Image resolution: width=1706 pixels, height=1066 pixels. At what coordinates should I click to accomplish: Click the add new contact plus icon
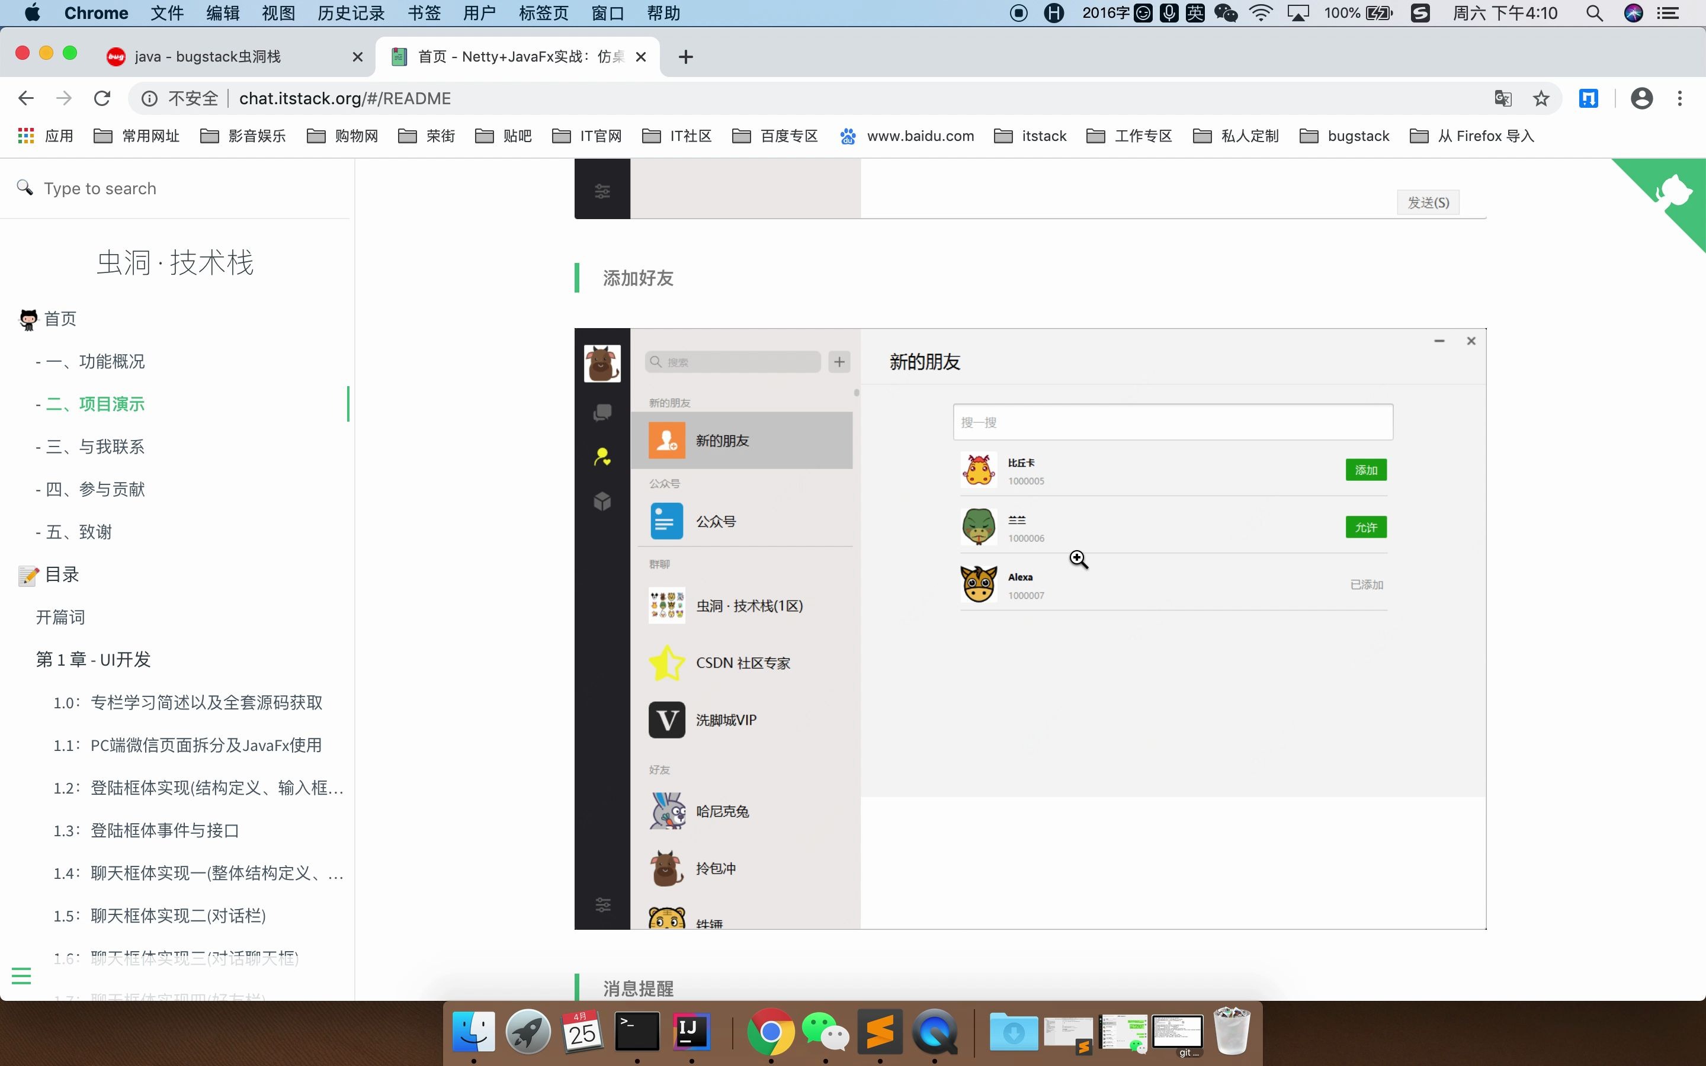(x=840, y=361)
